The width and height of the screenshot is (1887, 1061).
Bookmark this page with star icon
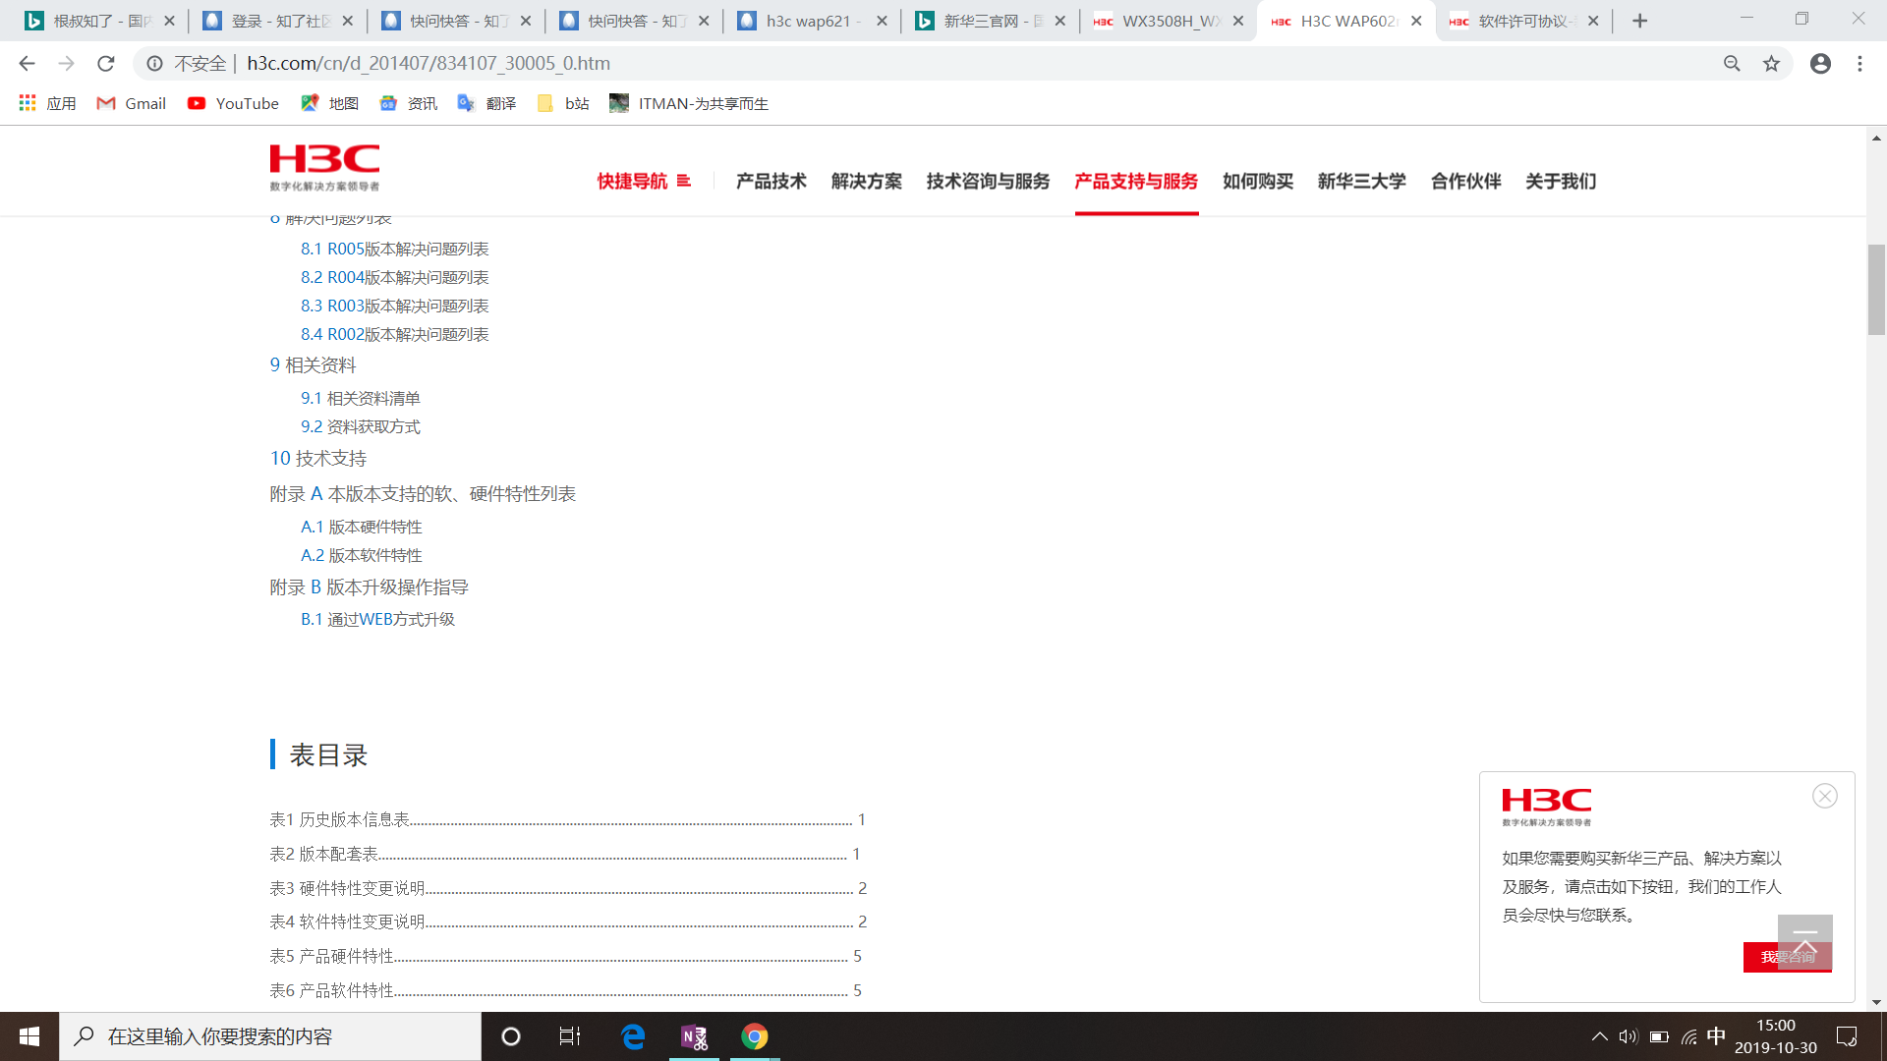(1771, 64)
